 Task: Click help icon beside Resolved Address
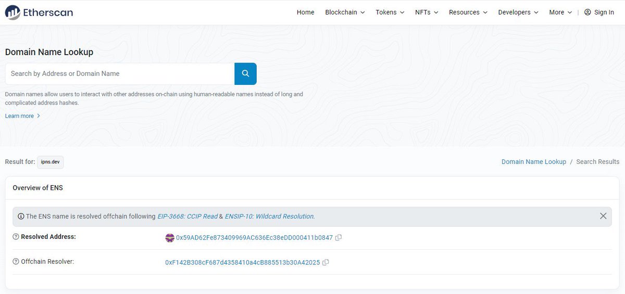tap(16, 237)
